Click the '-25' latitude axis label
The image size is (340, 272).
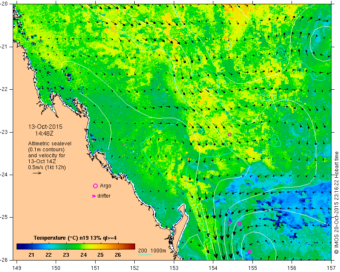pyautogui.click(x=4, y=218)
